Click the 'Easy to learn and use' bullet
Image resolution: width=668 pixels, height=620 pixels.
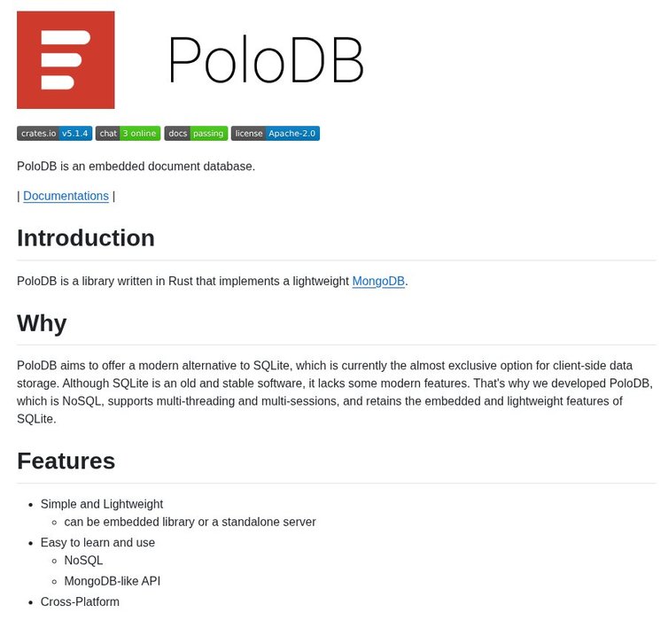(97, 542)
